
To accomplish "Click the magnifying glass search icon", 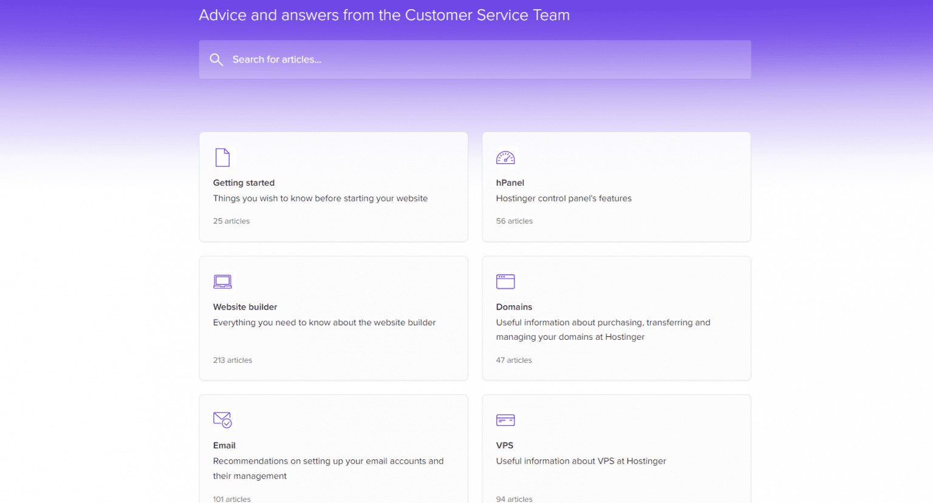I will point(217,59).
